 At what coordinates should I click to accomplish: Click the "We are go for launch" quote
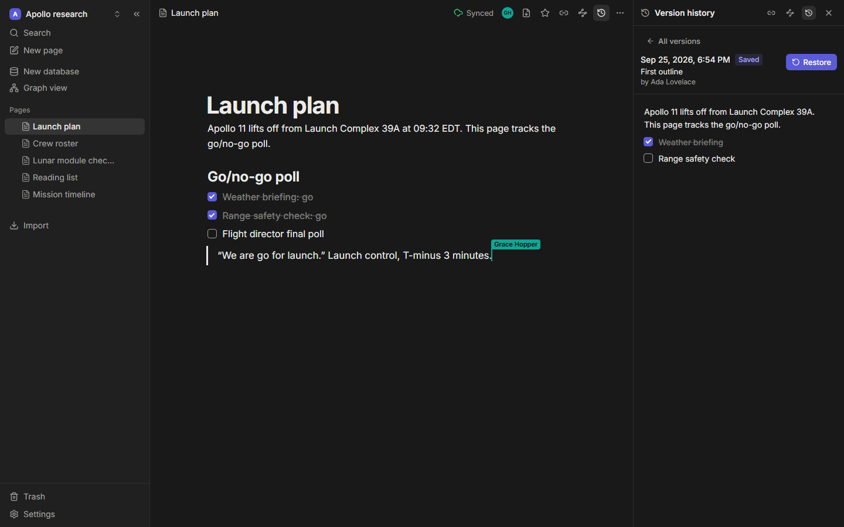pos(355,255)
